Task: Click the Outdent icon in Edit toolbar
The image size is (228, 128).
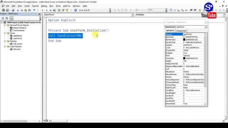Action: pos(195,10)
